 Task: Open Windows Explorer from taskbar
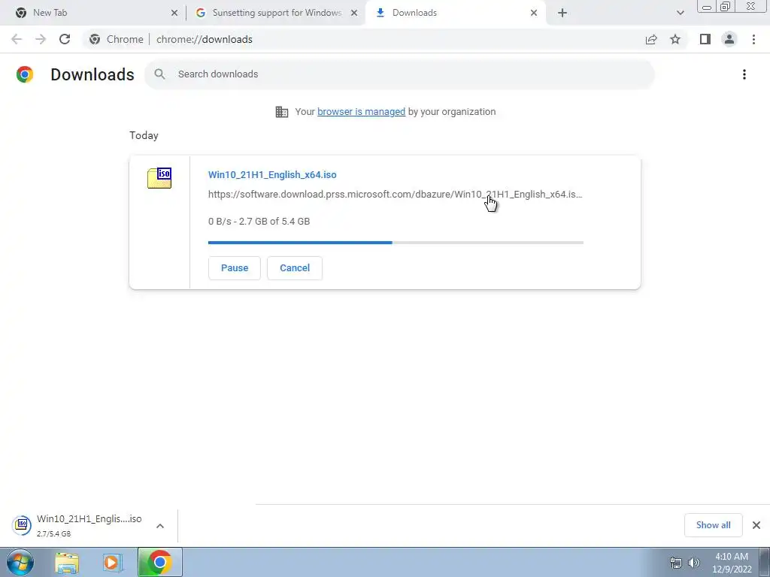coord(67,563)
